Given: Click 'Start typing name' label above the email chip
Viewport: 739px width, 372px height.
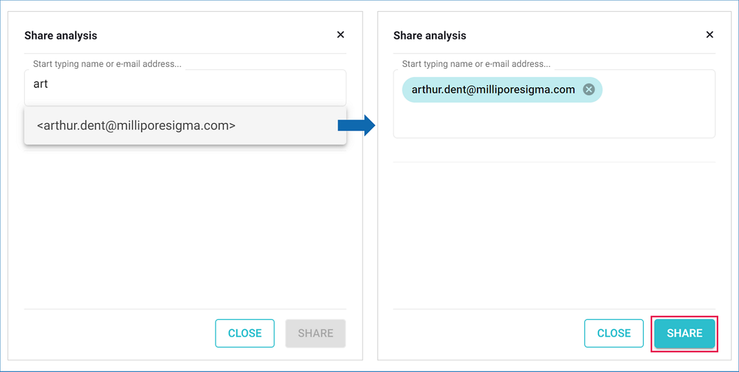Looking at the screenshot, I should click(x=476, y=64).
